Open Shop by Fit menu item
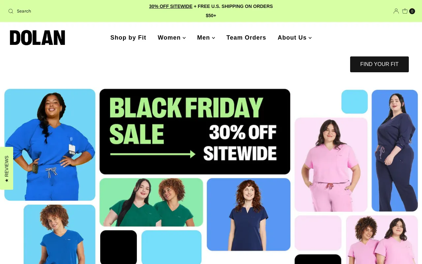The image size is (422, 264). pyautogui.click(x=128, y=38)
